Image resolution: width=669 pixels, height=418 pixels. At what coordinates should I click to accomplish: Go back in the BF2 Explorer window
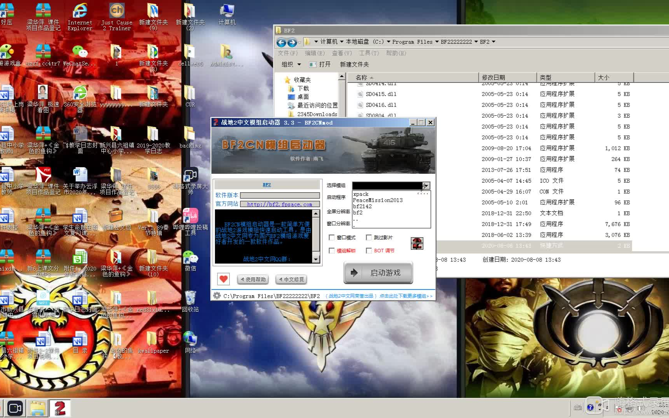(x=281, y=42)
